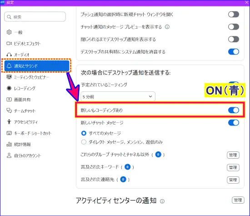Screen dimensions: 250x216
Task: Open オーディオ settings section
Action: coord(37,55)
